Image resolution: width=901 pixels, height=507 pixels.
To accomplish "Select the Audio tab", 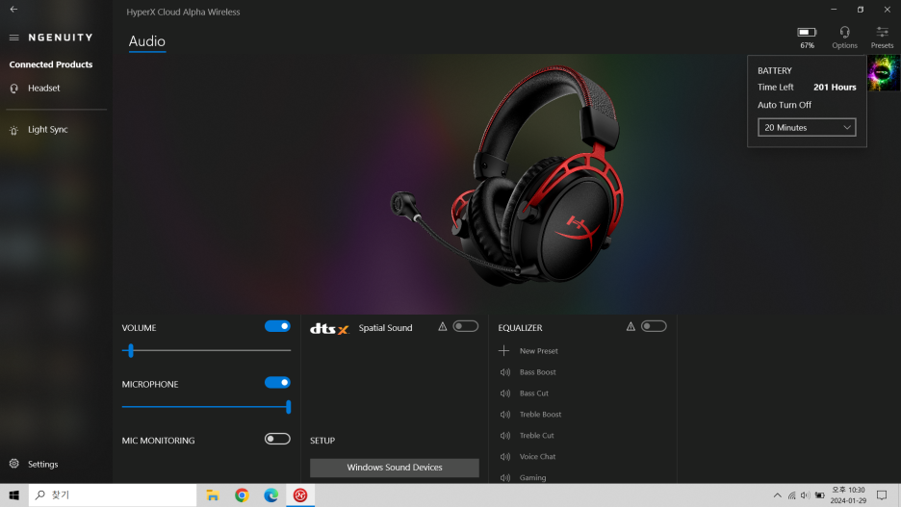I will pos(147,41).
